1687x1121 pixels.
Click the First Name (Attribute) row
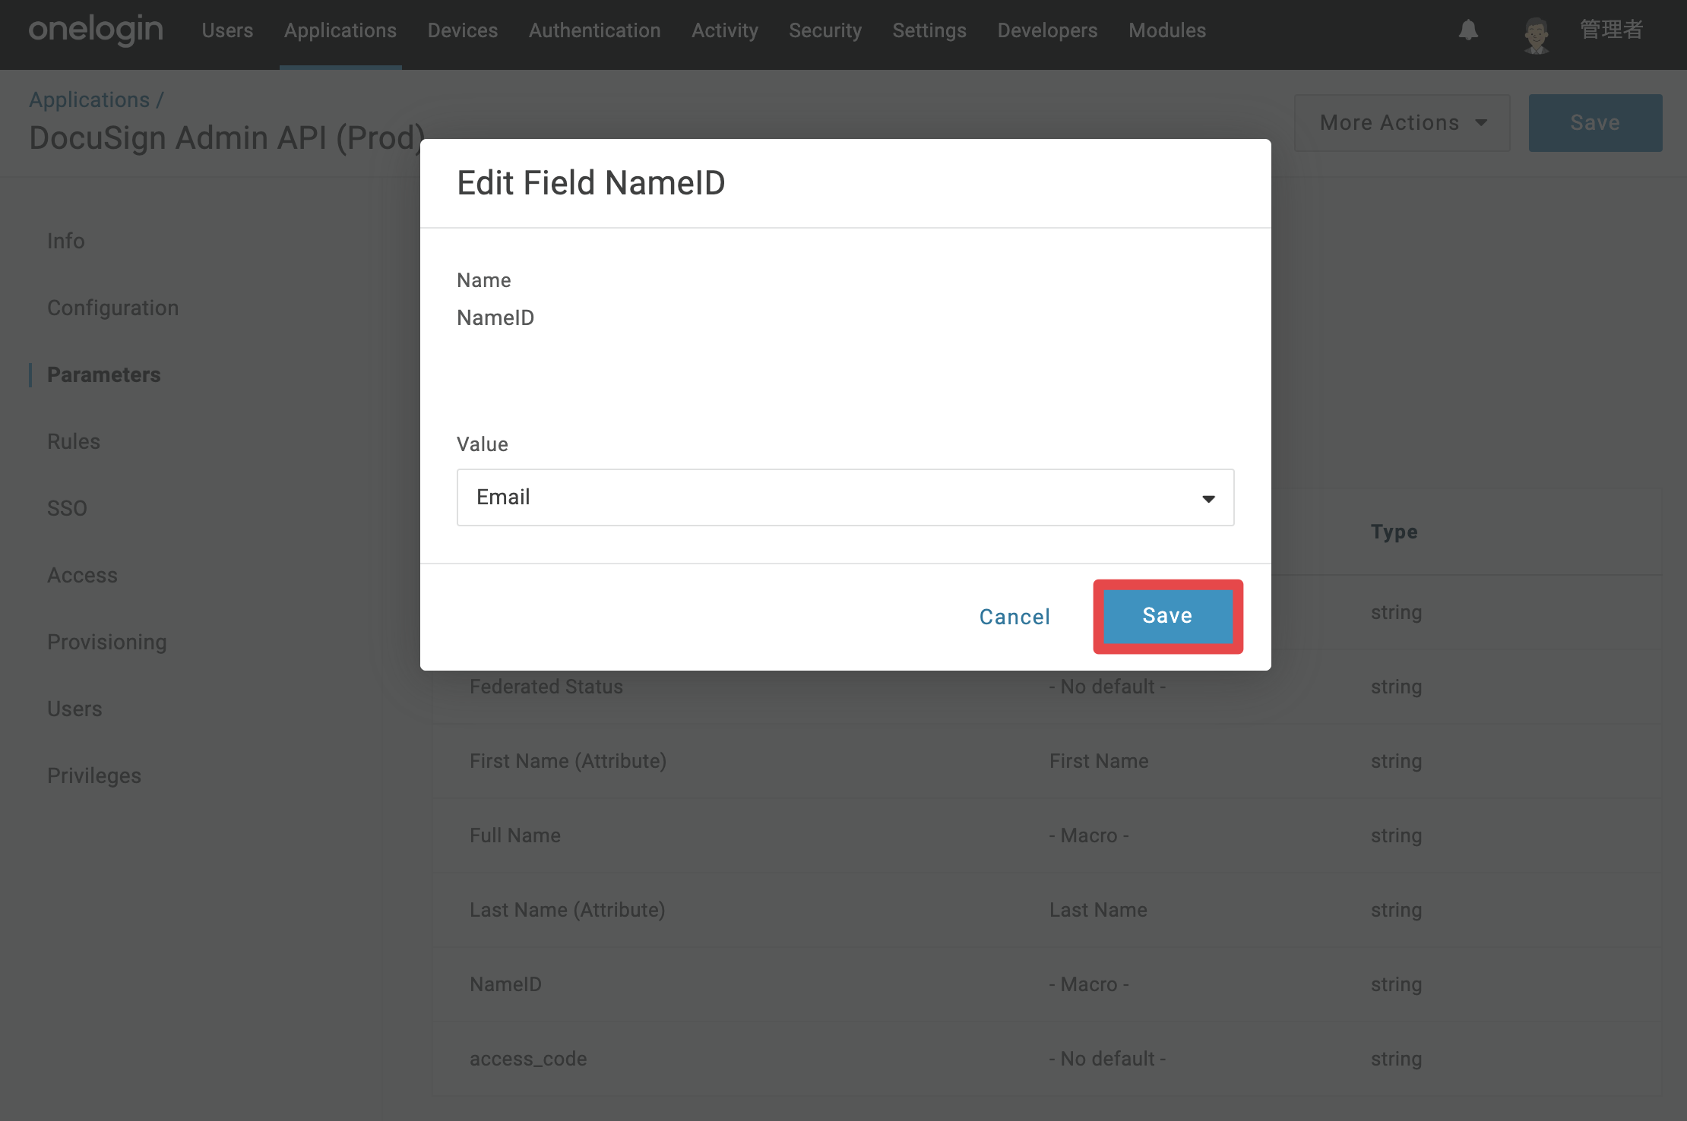coord(1047,761)
